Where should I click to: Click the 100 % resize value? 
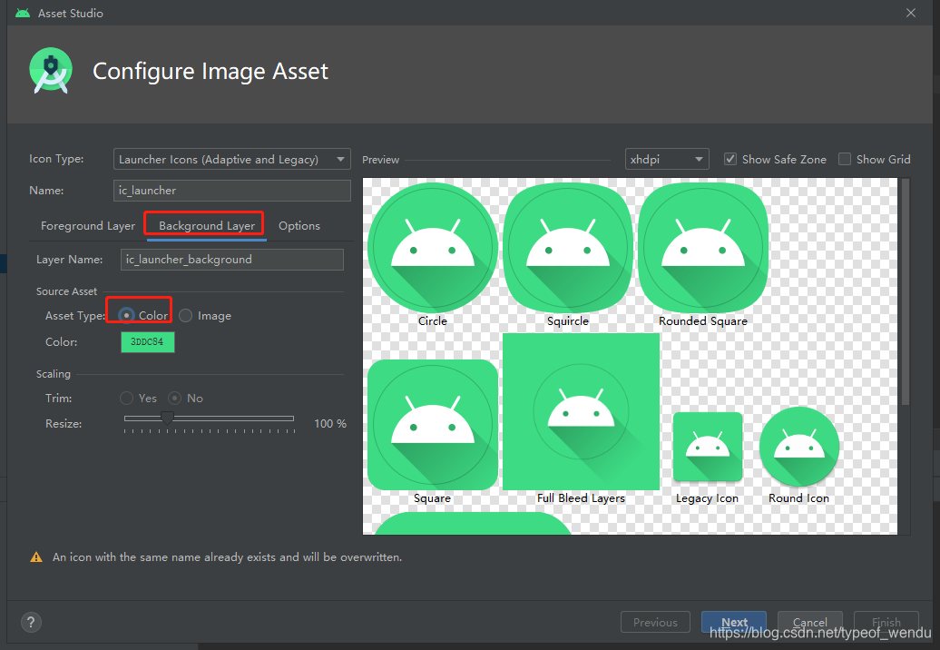330,423
